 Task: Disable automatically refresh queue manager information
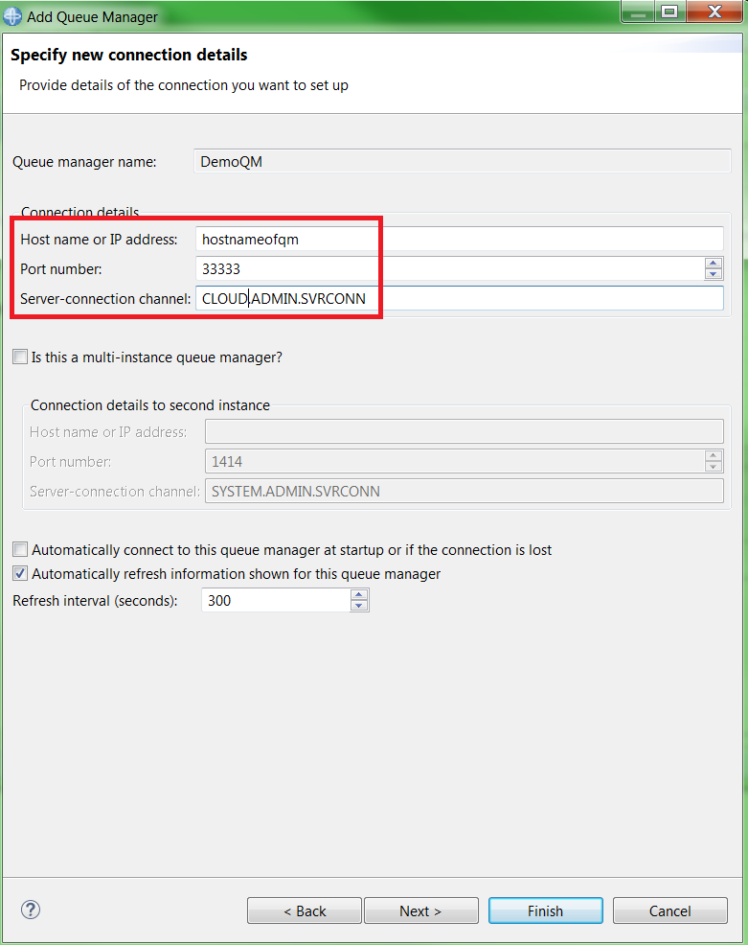coord(20,573)
